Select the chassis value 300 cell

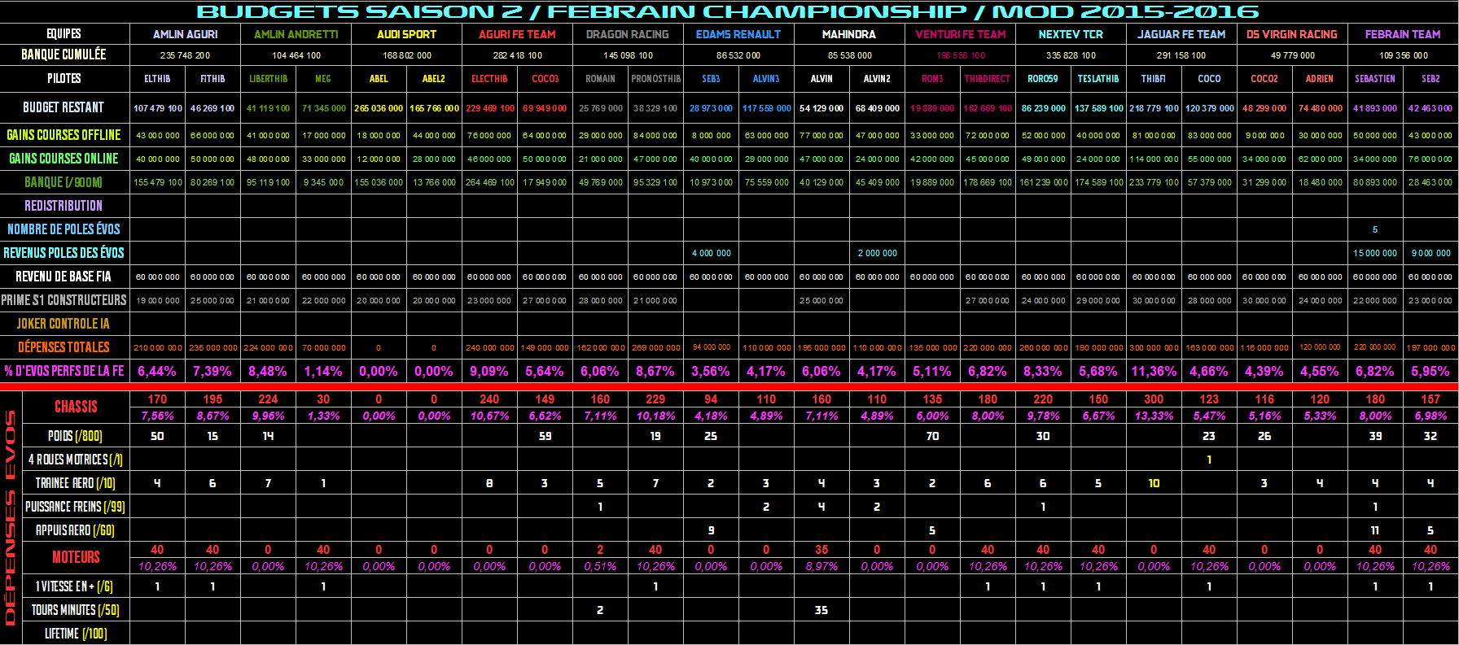coord(1153,399)
